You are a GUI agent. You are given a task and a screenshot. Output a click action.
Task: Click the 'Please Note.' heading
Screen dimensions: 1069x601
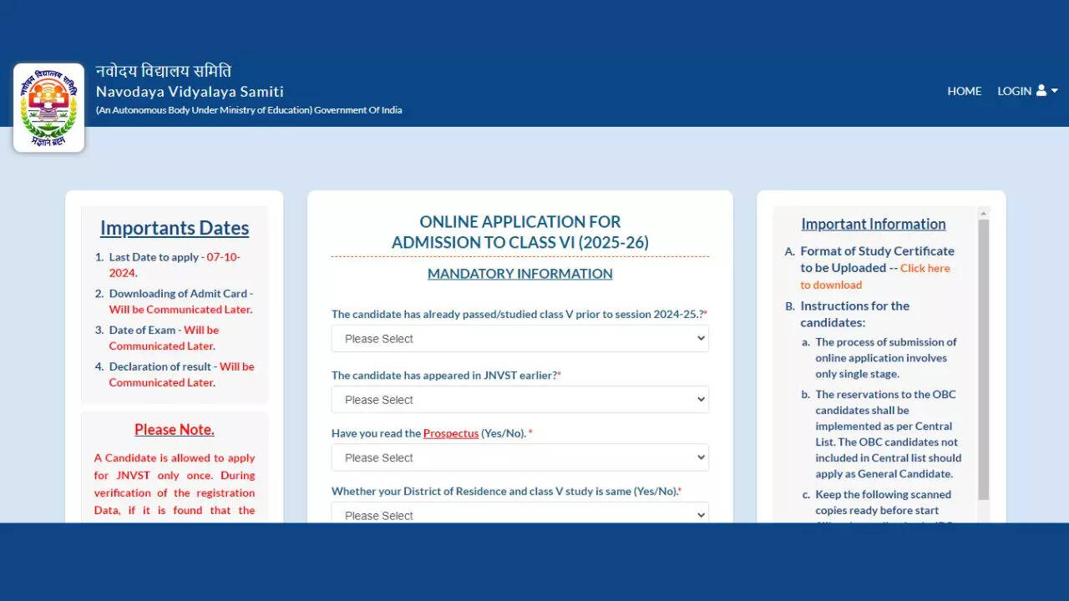(x=175, y=430)
